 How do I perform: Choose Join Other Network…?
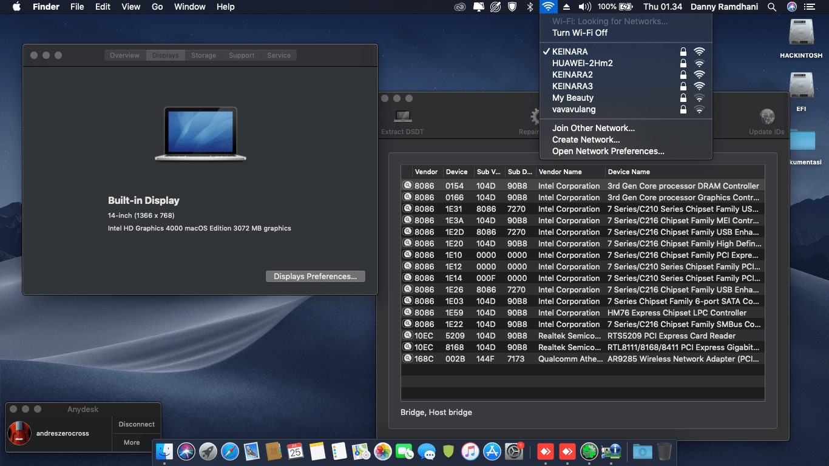[626, 128]
